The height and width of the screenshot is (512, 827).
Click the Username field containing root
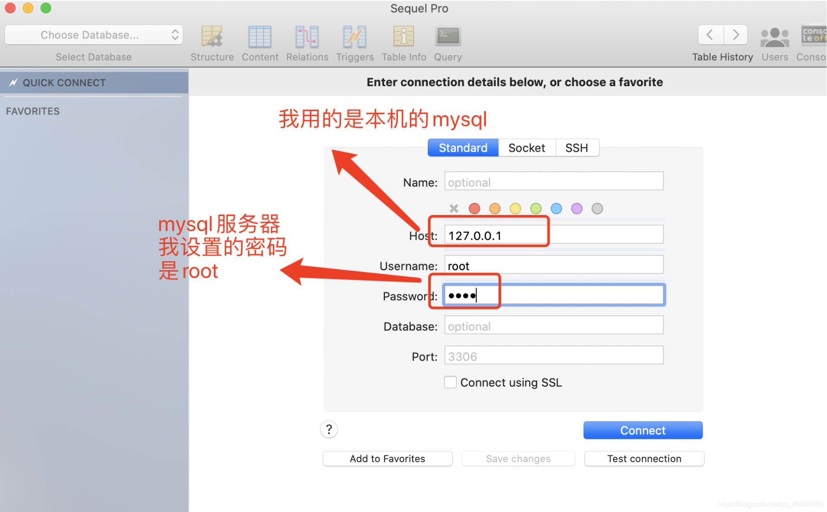[554, 265]
